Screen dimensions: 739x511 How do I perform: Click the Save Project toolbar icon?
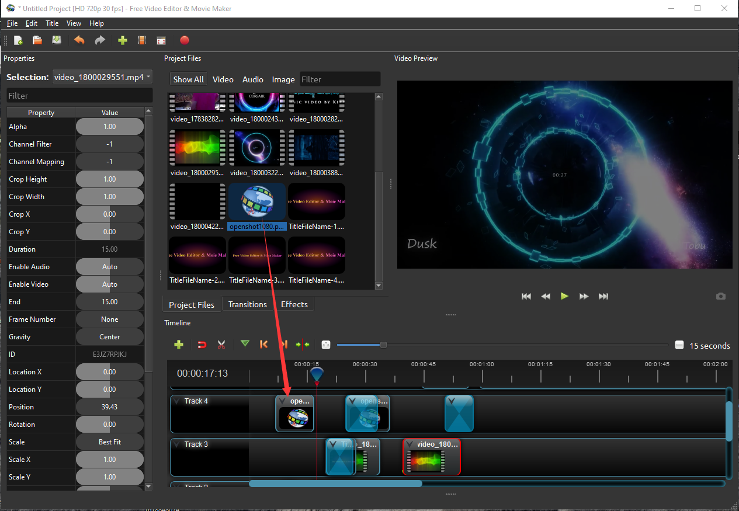pos(57,40)
